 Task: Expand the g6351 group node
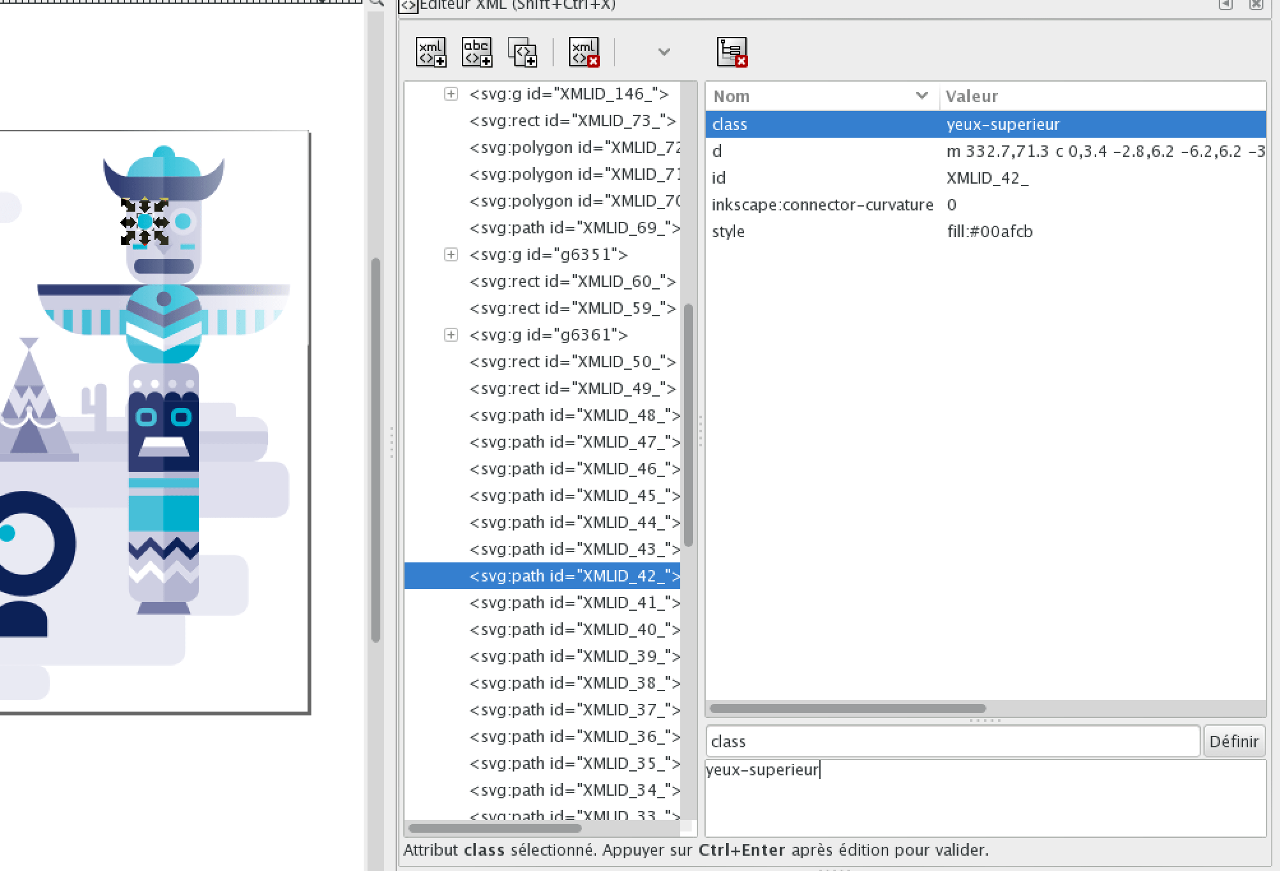pyautogui.click(x=450, y=255)
